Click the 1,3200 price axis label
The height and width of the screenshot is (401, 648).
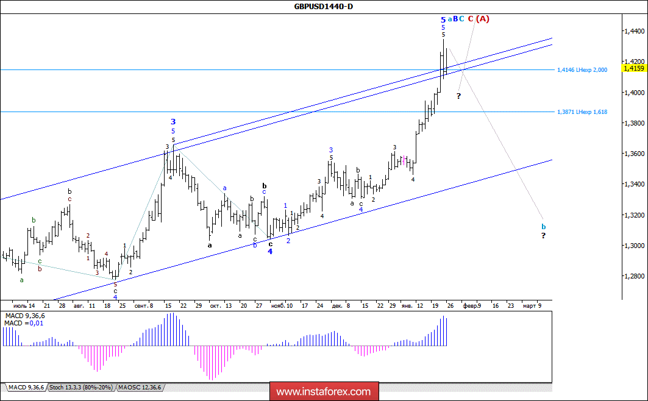[635, 215]
